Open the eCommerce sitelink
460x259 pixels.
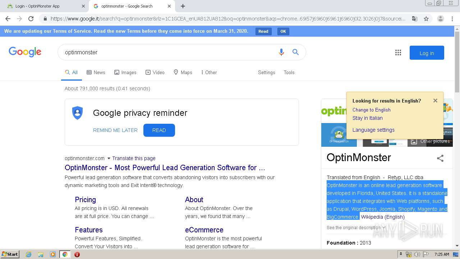tap(204, 230)
